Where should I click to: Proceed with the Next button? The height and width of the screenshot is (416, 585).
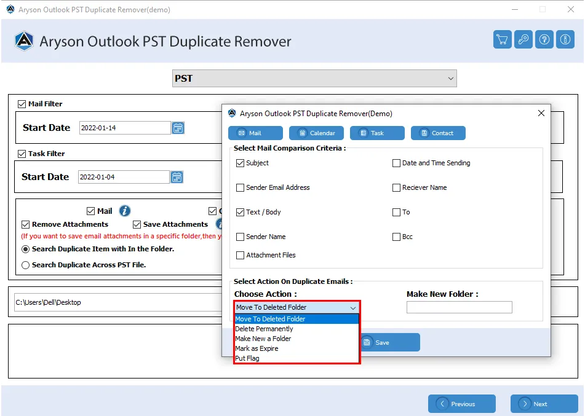tap(544, 404)
